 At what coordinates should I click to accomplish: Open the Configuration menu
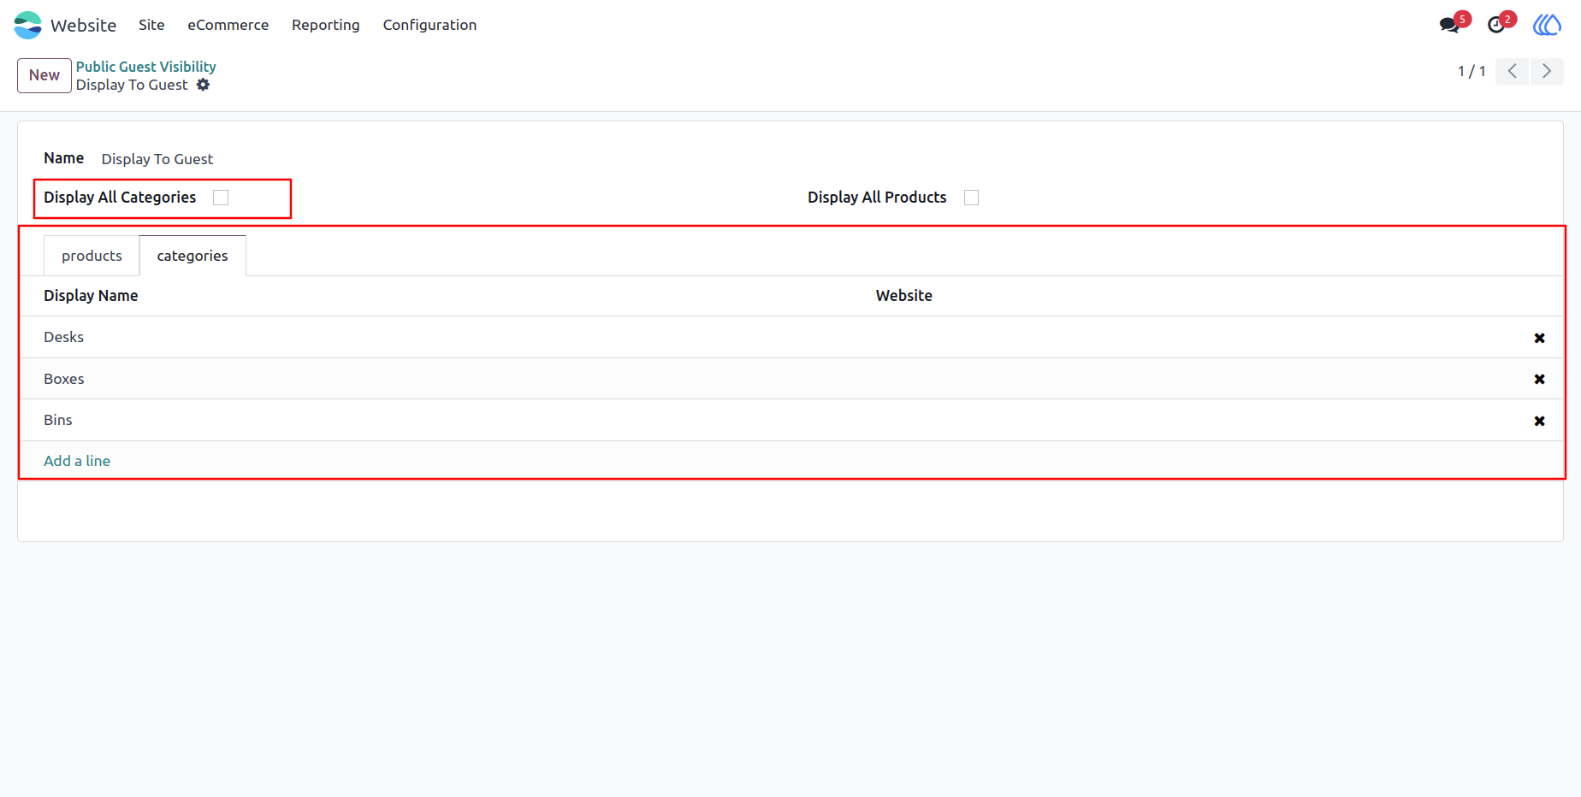coord(429,25)
